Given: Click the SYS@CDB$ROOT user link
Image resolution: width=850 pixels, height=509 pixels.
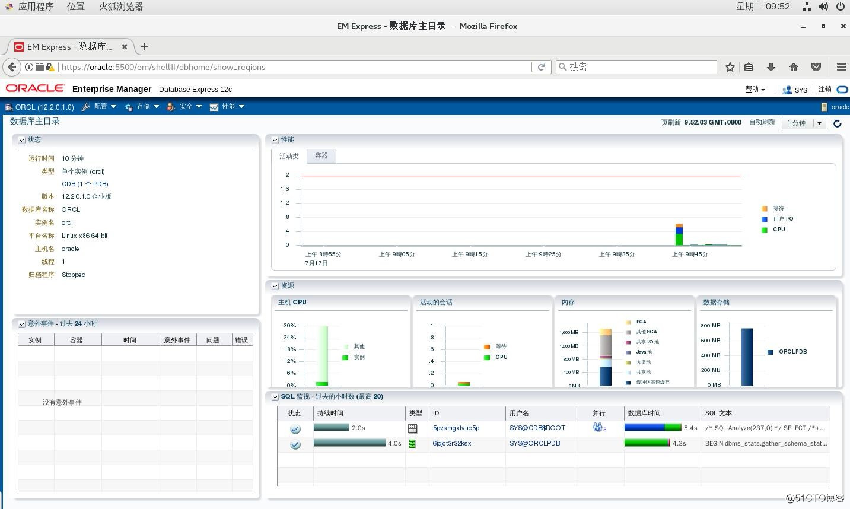Looking at the screenshot, I should pos(537,428).
